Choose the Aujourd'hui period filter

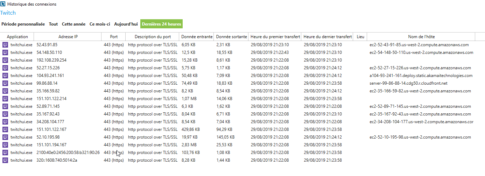(x=126, y=24)
